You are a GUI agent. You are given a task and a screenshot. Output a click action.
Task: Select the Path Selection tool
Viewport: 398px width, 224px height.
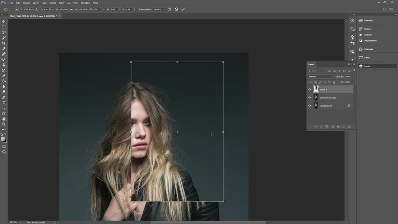coord(4,108)
